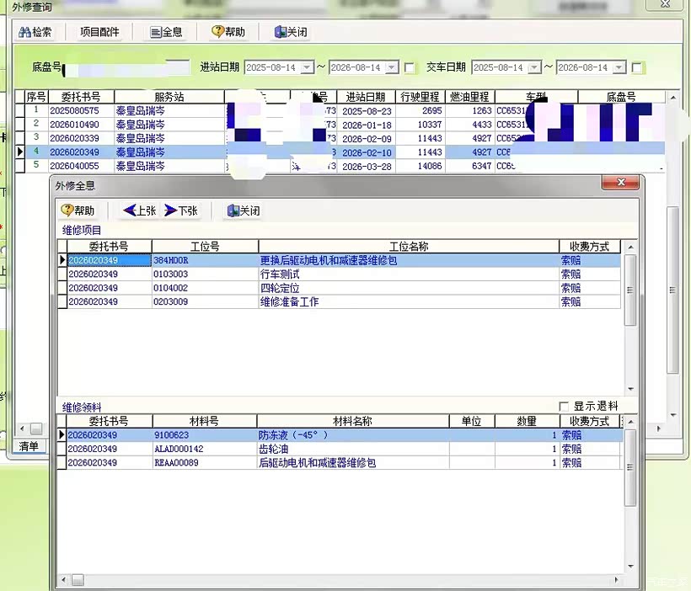Click query list horizontal scroll left arrow
The image size is (691, 591).
tap(22, 428)
